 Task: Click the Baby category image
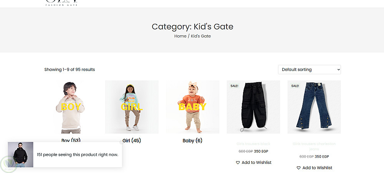click(192, 107)
